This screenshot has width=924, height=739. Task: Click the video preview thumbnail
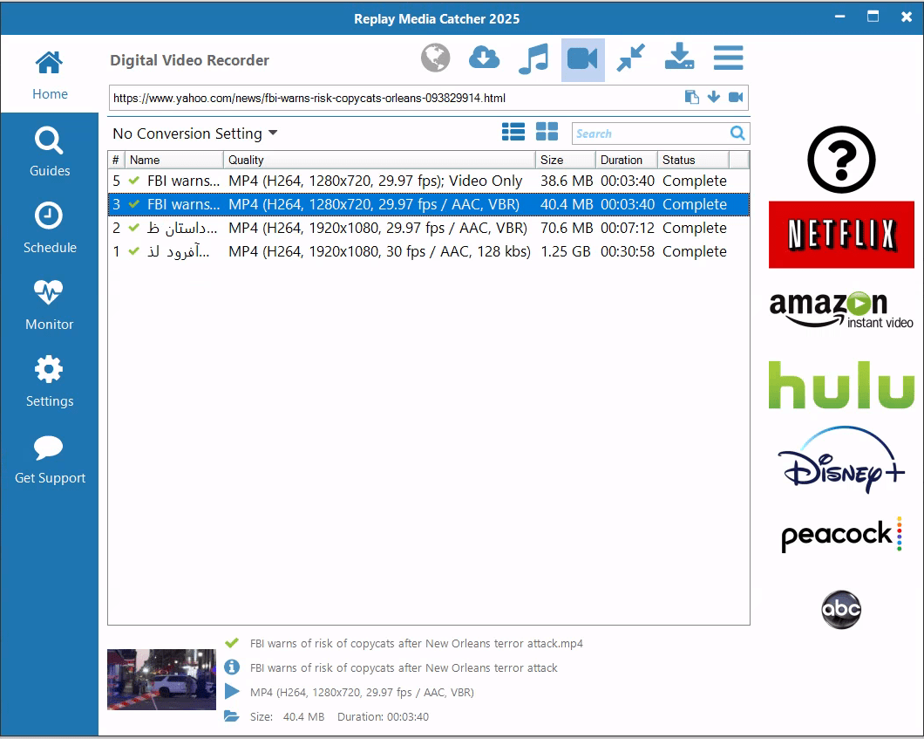click(x=161, y=680)
